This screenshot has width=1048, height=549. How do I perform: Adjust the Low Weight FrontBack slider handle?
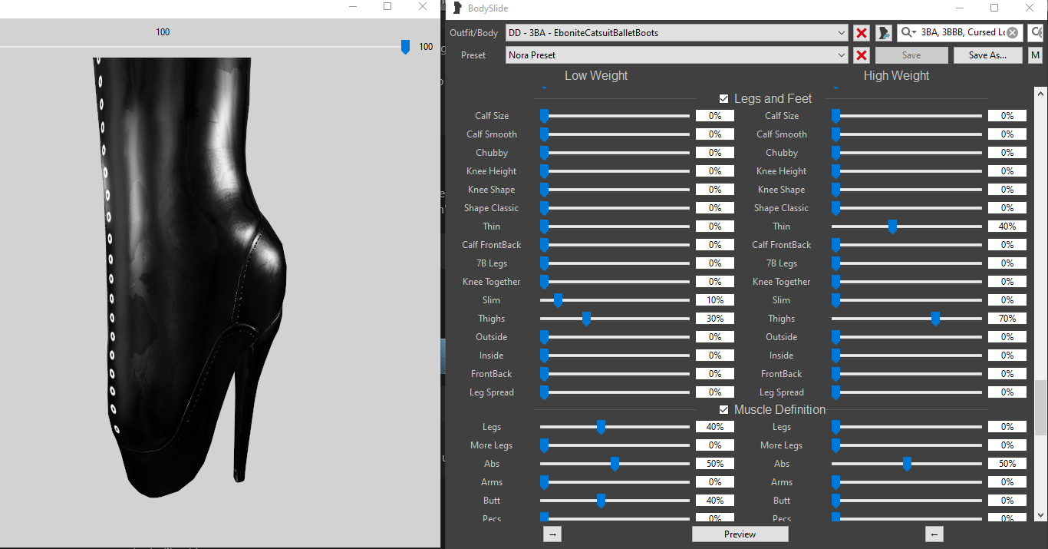pyautogui.click(x=544, y=374)
